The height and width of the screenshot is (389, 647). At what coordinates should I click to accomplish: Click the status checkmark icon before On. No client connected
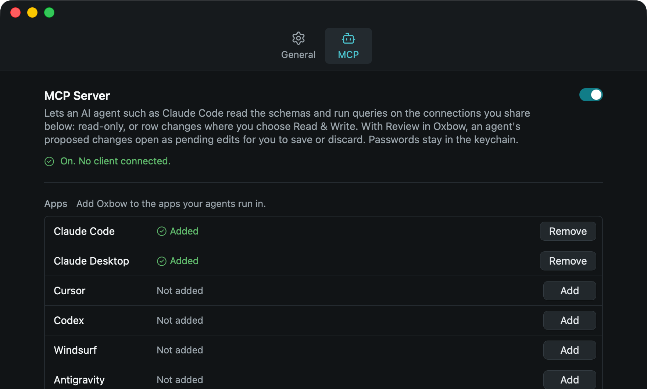(49, 161)
